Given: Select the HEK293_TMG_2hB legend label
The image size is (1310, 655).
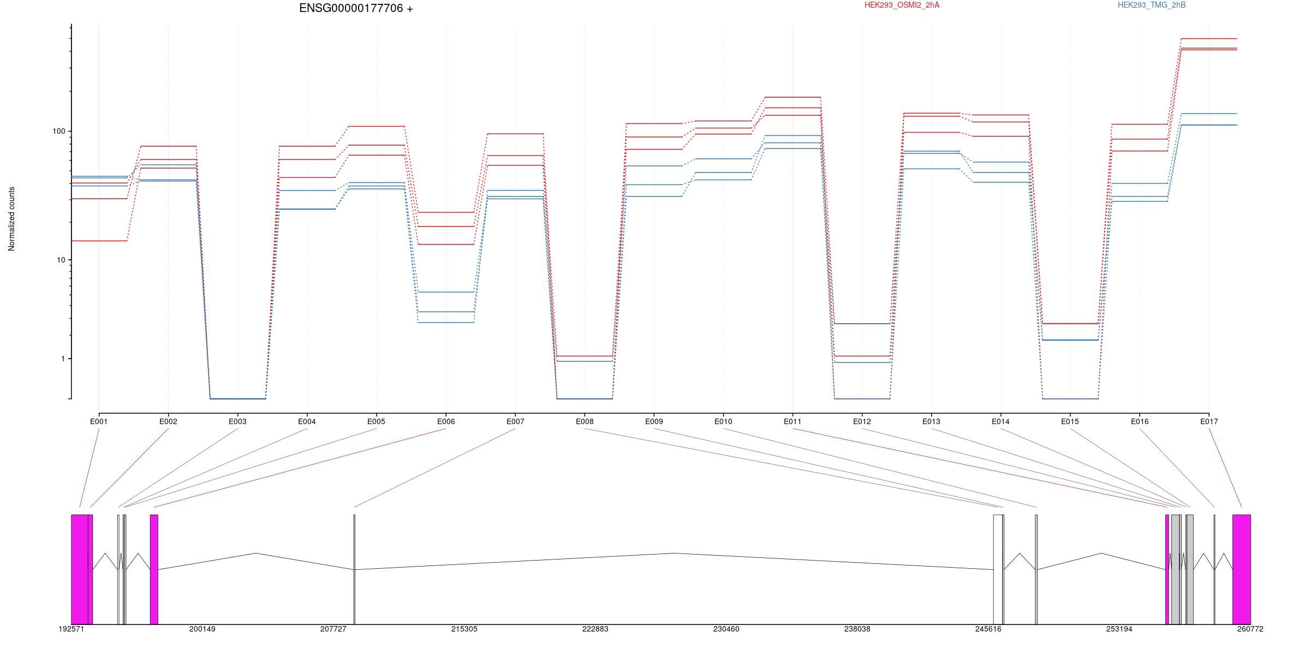Looking at the screenshot, I should click(1152, 5).
